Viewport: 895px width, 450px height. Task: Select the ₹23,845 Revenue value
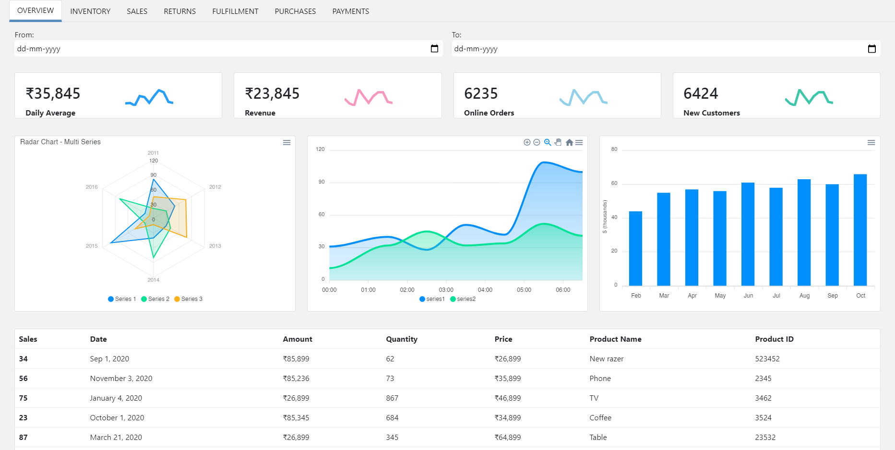272,93
